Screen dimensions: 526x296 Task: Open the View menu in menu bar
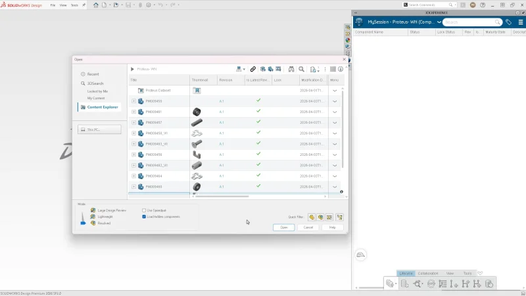(x=63, y=5)
